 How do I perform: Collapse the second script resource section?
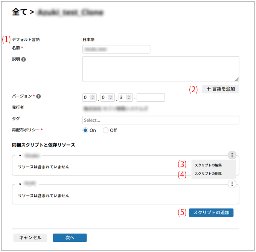(x=20, y=184)
